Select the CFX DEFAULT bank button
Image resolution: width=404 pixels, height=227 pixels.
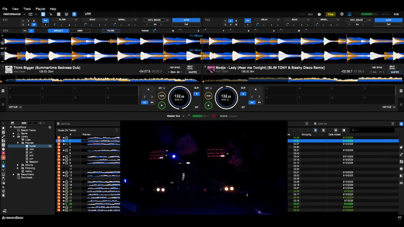58,31
